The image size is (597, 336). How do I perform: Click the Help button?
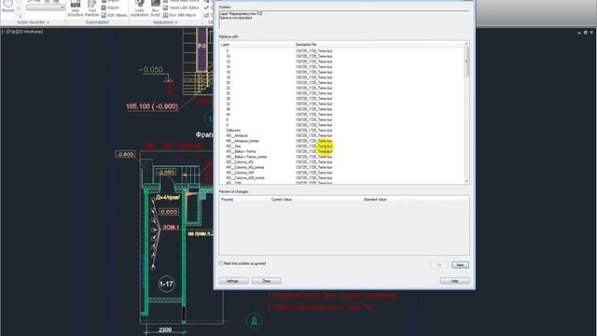(x=454, y=281)
